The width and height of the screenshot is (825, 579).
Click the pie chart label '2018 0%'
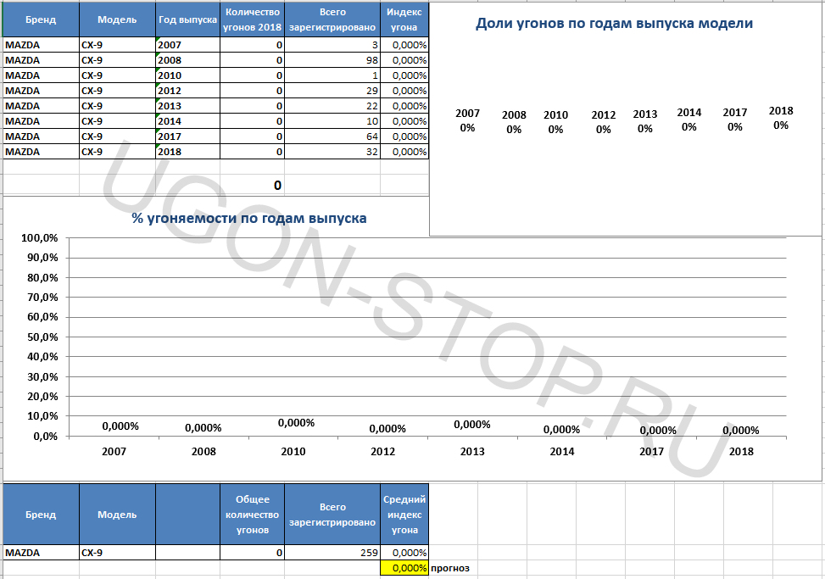coord(781,118)
